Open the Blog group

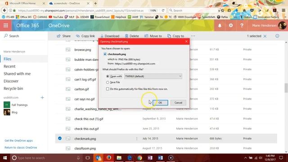point(10,112)
